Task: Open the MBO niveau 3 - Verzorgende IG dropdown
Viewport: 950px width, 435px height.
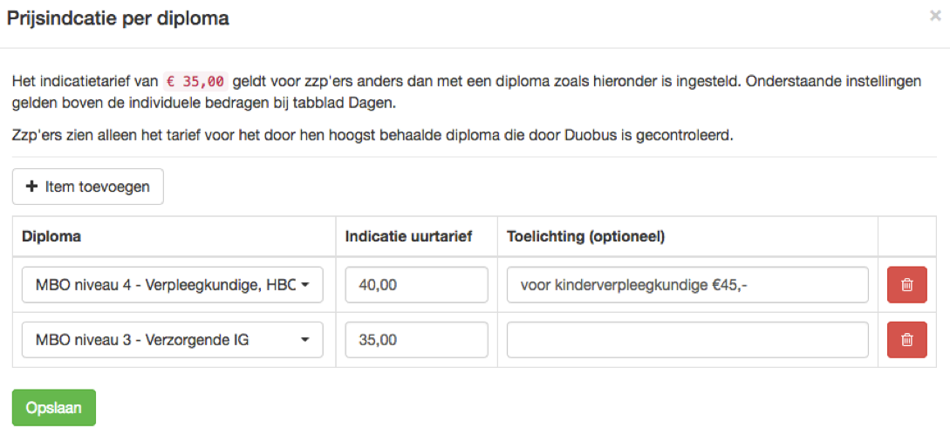Action: pos(173,340)
